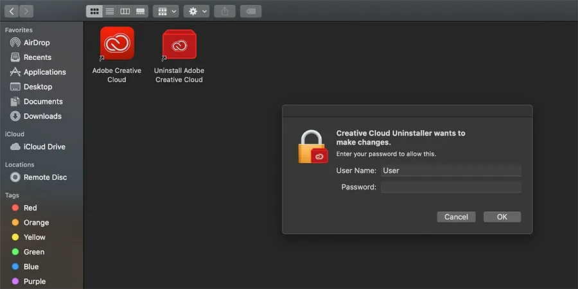Click the Uninstall Adobe Creative Cloud label

[x=179, y=75]
